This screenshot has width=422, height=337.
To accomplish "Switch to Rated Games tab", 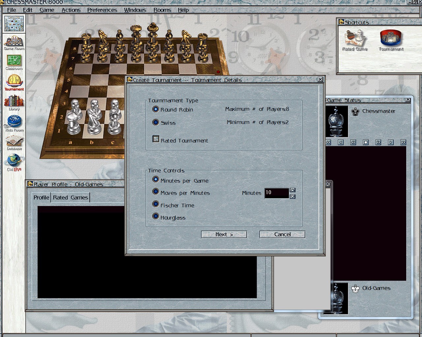I will pyautogui.click(x=71, y=197).
